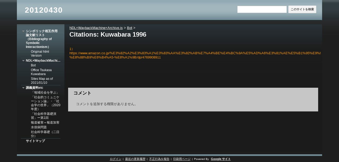Open 社会科学基礎（二日分） sidebar page
This screenshot has height=162, width=339.
click(45, 134)
